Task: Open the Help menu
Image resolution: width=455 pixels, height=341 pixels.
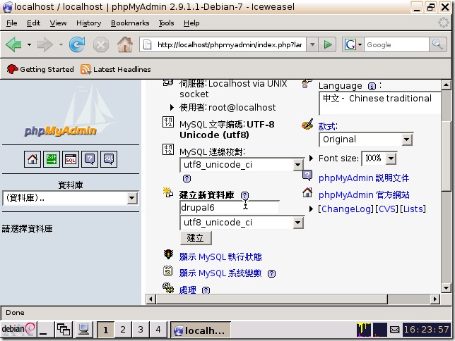Action: [191, 23]
